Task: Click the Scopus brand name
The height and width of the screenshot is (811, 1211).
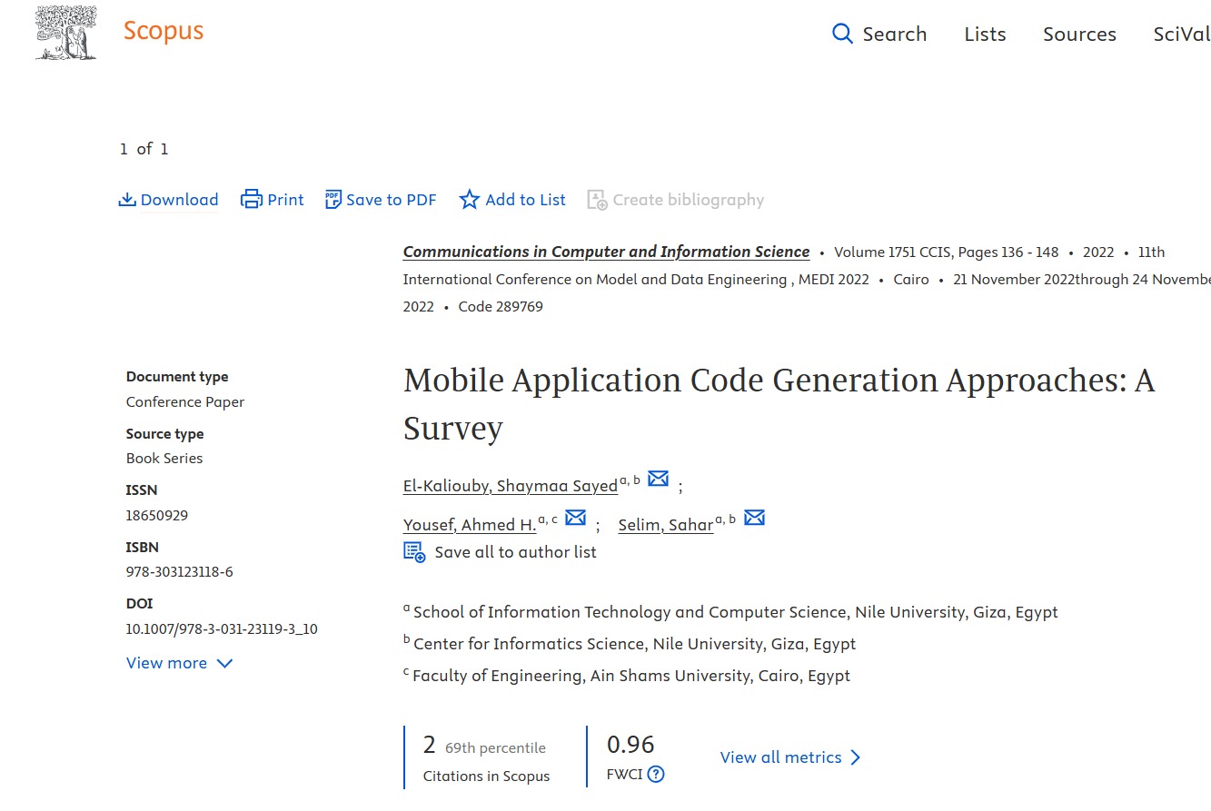Action: pos(164,31)
